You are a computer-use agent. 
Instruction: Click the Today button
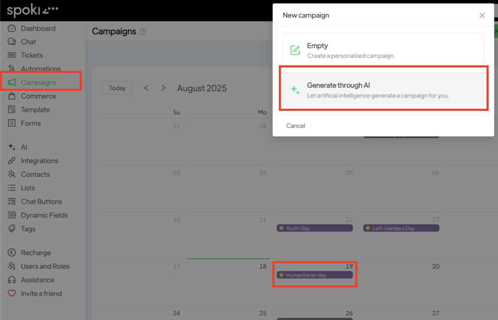117,88
